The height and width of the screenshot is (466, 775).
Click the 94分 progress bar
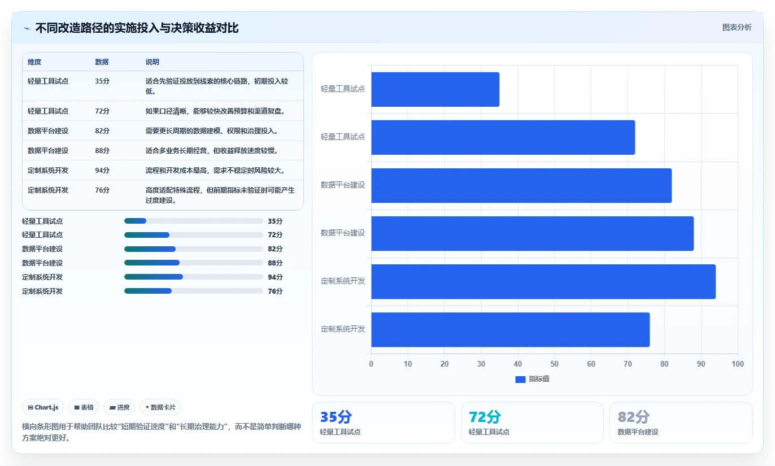(194, 277)
